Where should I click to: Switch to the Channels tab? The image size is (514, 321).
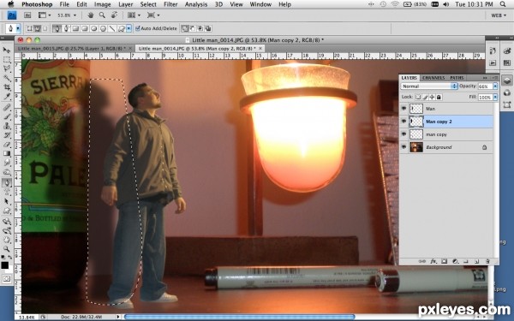(x=433, y=78)
